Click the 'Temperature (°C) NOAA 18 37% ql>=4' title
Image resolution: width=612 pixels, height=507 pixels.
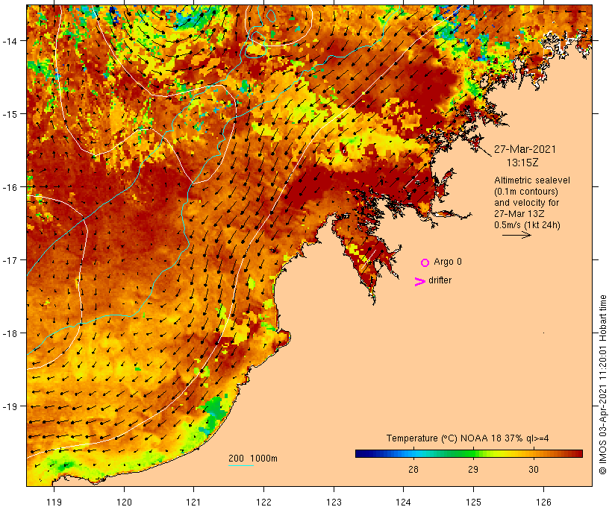(468, 438)
